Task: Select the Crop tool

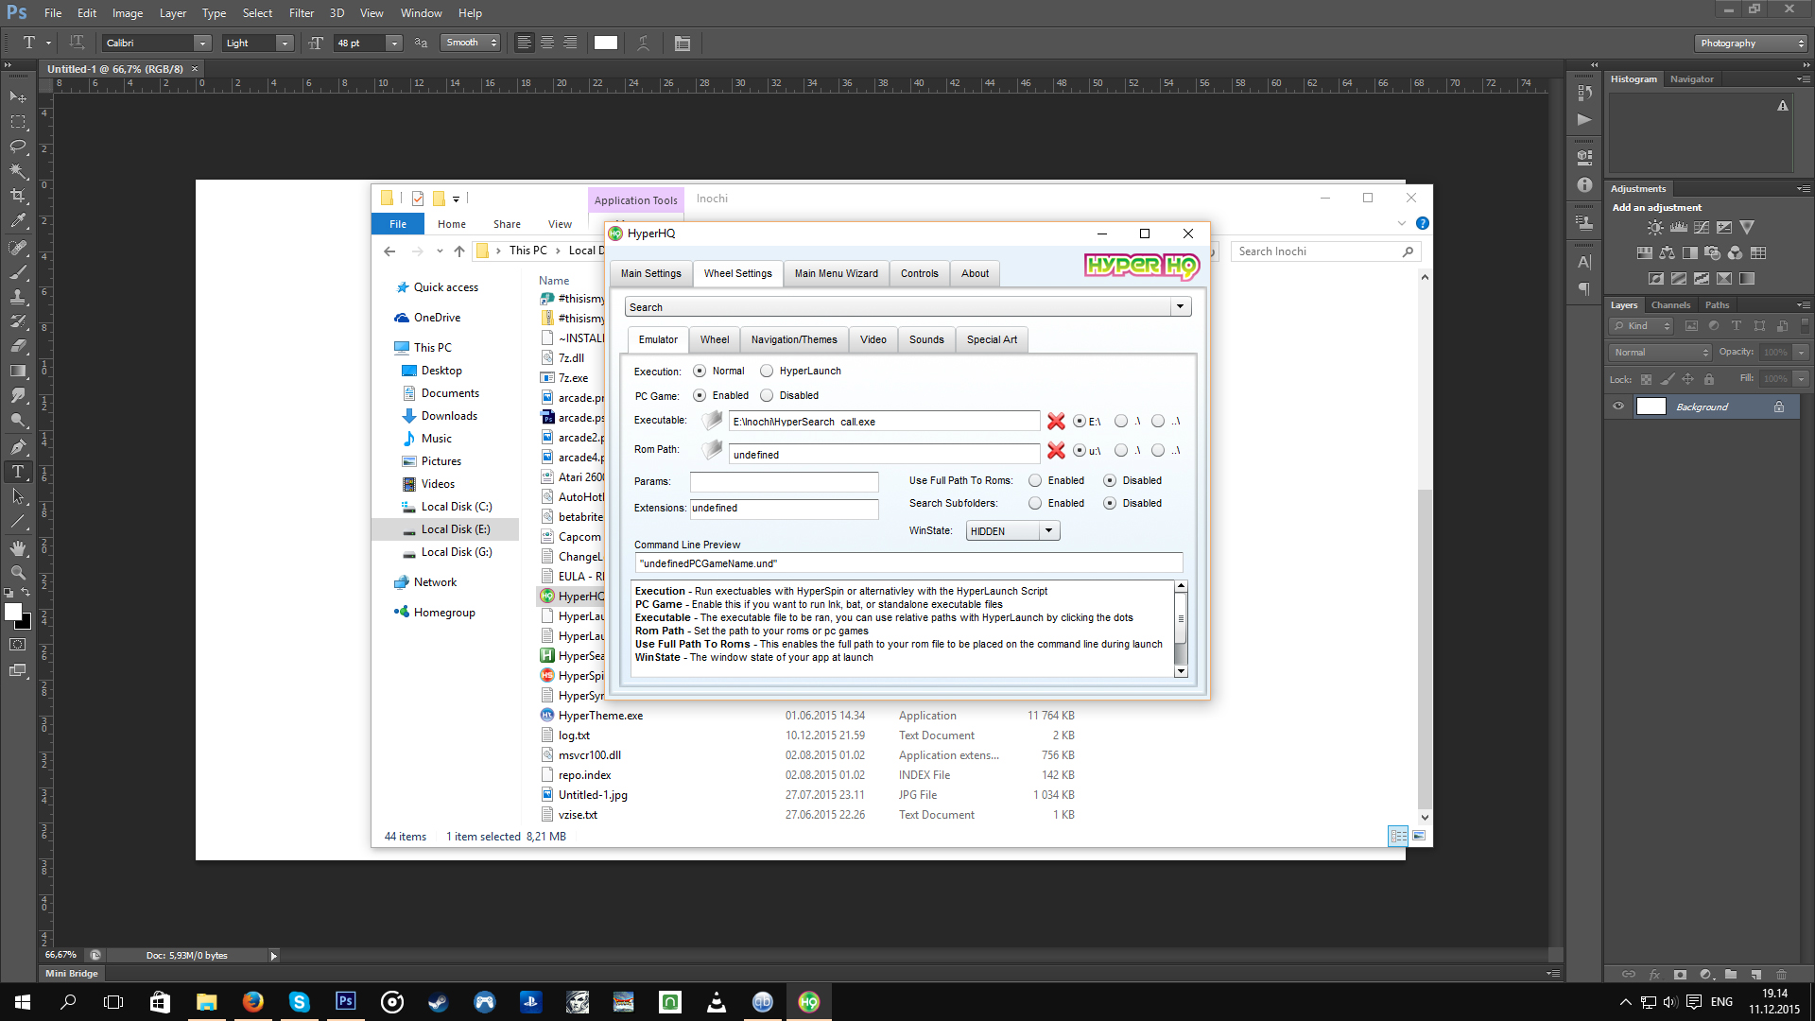Action: (18, 195)
